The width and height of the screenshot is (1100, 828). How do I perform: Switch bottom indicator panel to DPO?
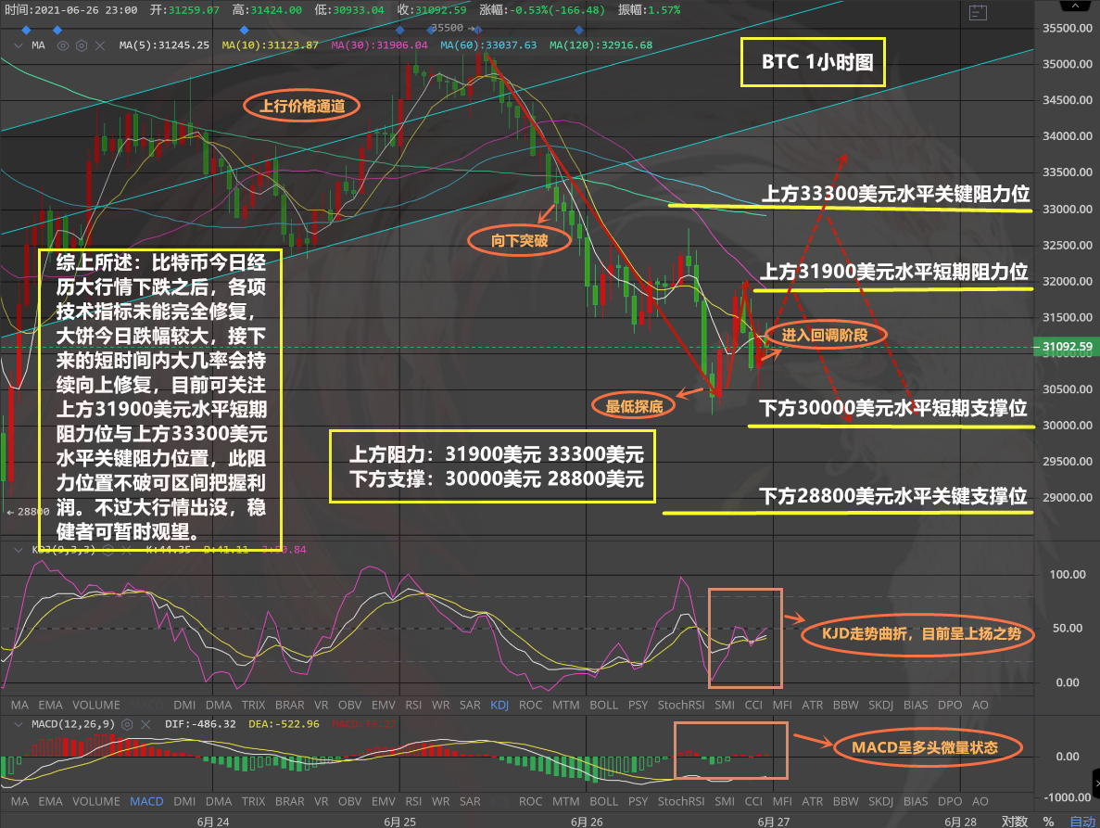tap(950, 801)
